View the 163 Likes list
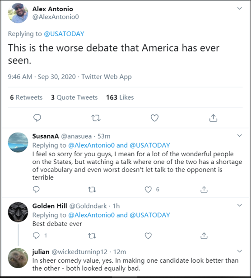The width and height of the screenshot is (251, 278). click(120, 97)
